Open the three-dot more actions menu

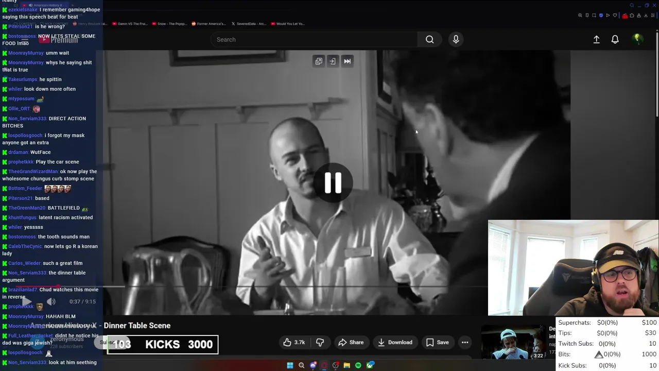465,342
